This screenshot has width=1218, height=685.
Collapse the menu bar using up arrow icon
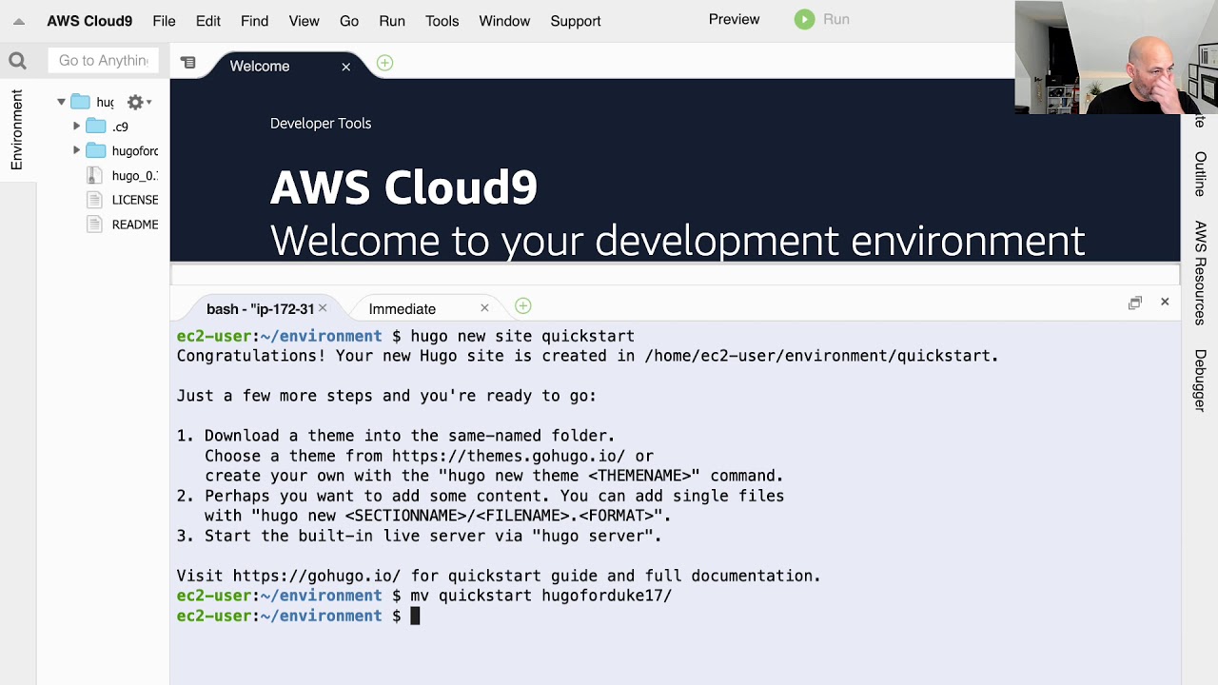19,21
